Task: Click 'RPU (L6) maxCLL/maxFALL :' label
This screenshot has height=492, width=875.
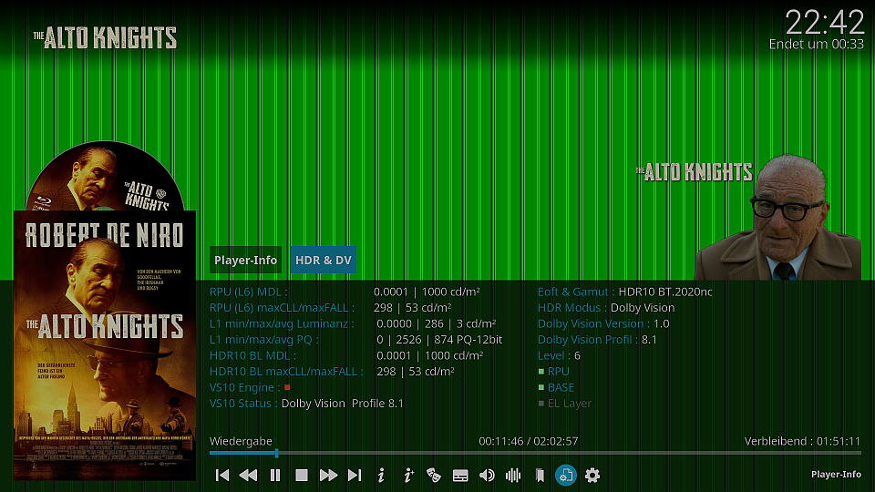Action: click(282, 308)
